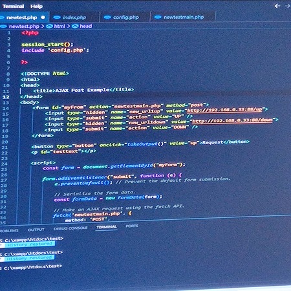Viewport: 291px width, 291px height.
Task: Expand the html breadcrumb item
Action: (x=59, y=27)
